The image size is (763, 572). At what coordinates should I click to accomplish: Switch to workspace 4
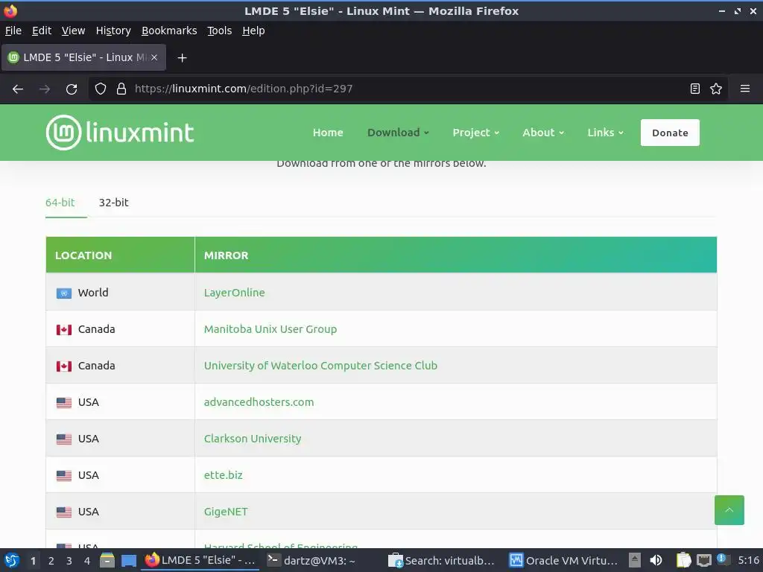[87, 561]
